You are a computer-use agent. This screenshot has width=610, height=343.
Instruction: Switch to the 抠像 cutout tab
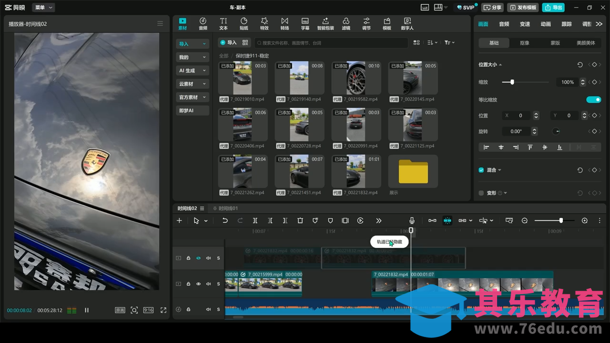click(524, 43)
